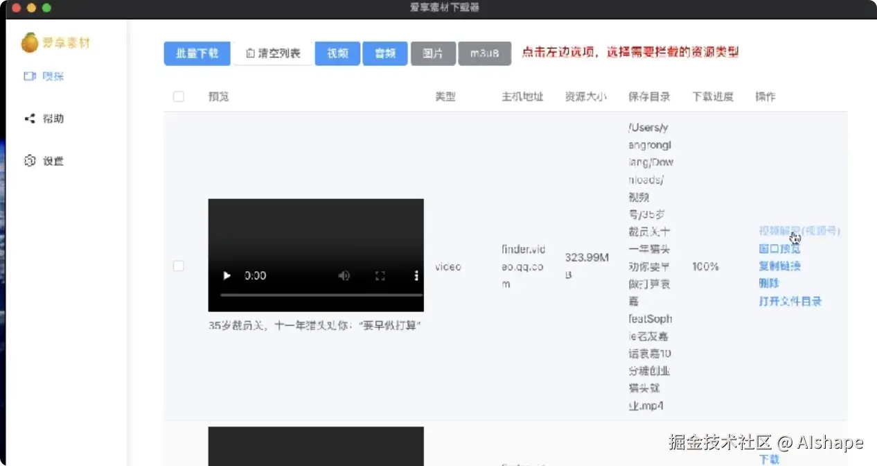877x466 pixels.
Task: Click the 视频解密(视频号) link
Action: coord(799,231)
